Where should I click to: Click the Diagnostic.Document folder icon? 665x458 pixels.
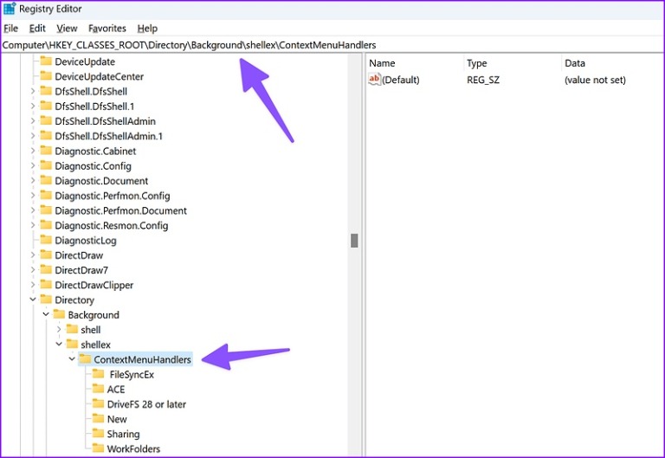(46, 180)
